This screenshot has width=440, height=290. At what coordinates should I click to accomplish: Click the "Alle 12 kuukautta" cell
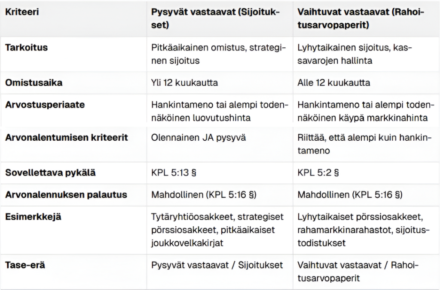click(x=333, y=83)
